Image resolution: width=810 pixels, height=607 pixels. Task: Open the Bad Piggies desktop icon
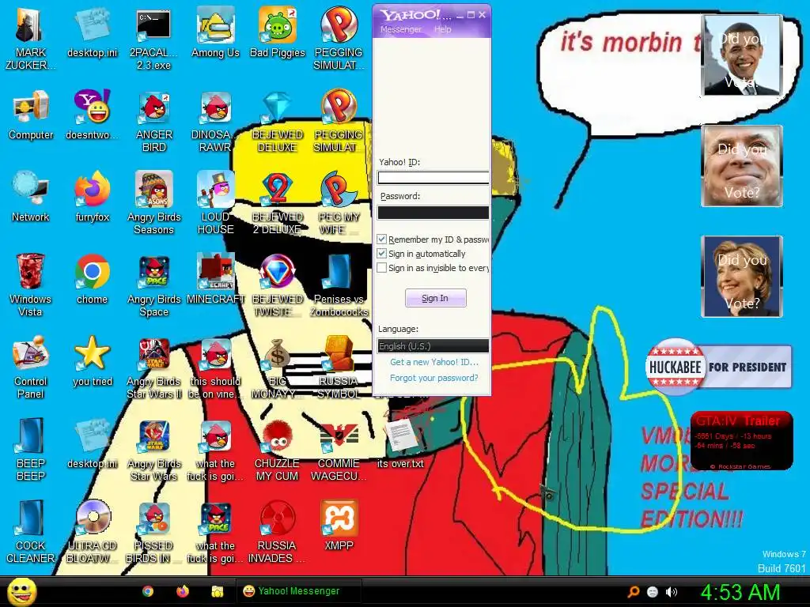point(278,32)
